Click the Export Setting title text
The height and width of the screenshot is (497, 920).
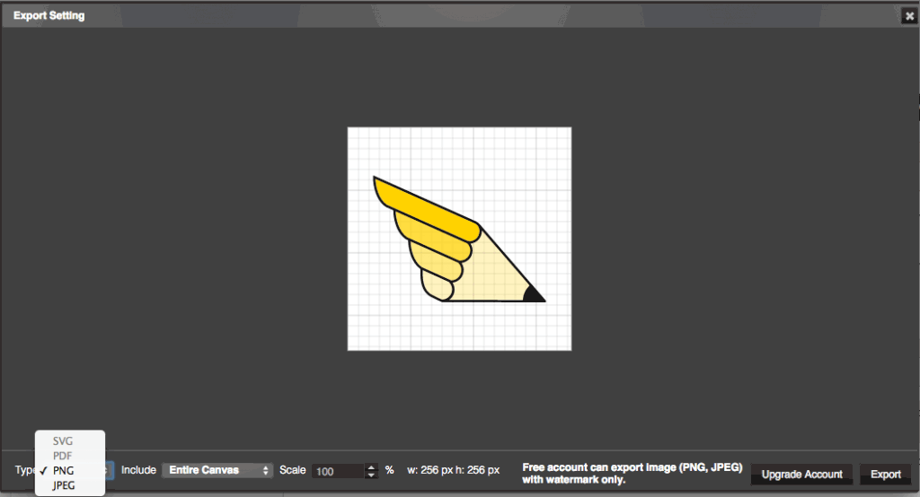(x=49, y=16)
